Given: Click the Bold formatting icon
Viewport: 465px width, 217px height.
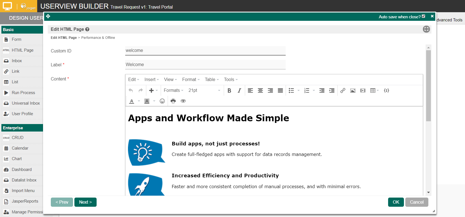Looking at the screenshot, I should (229, 90).
